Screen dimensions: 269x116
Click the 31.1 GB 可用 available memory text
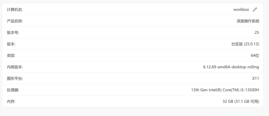[247, 101]
